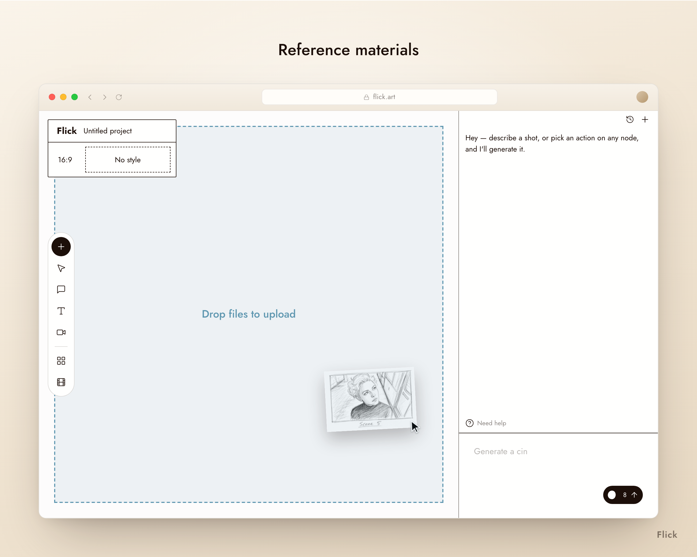Viewport: 697px width, 557px height.
Task: Open the No style selector
Action: coord(128,160)
